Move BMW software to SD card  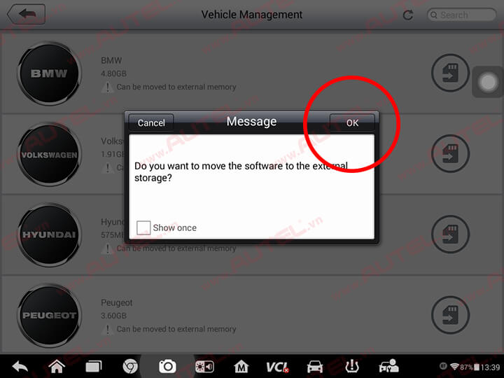pos(450,73)
